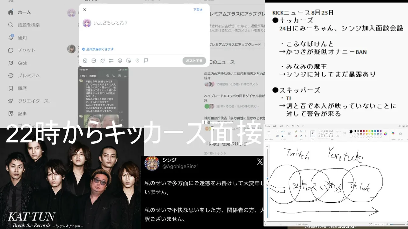The image size is (408, 229).
Task: Click the X logo on the tweet
Action: (260, 162)
